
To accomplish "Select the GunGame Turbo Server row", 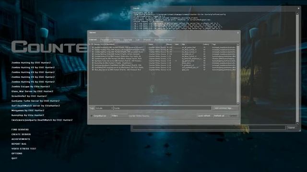I will [163, 61].
